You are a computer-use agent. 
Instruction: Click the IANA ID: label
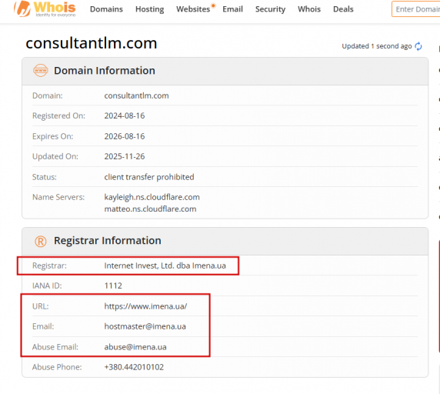click(x=47, y=285)
